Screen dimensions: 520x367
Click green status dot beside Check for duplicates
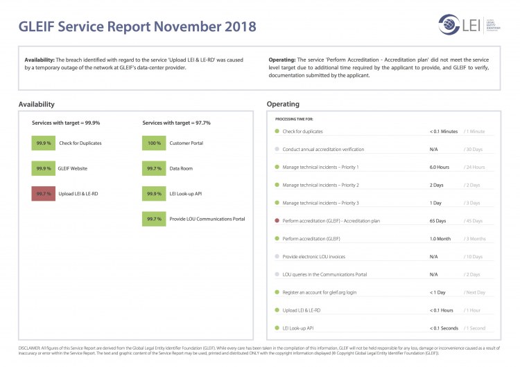coord(277,131)
